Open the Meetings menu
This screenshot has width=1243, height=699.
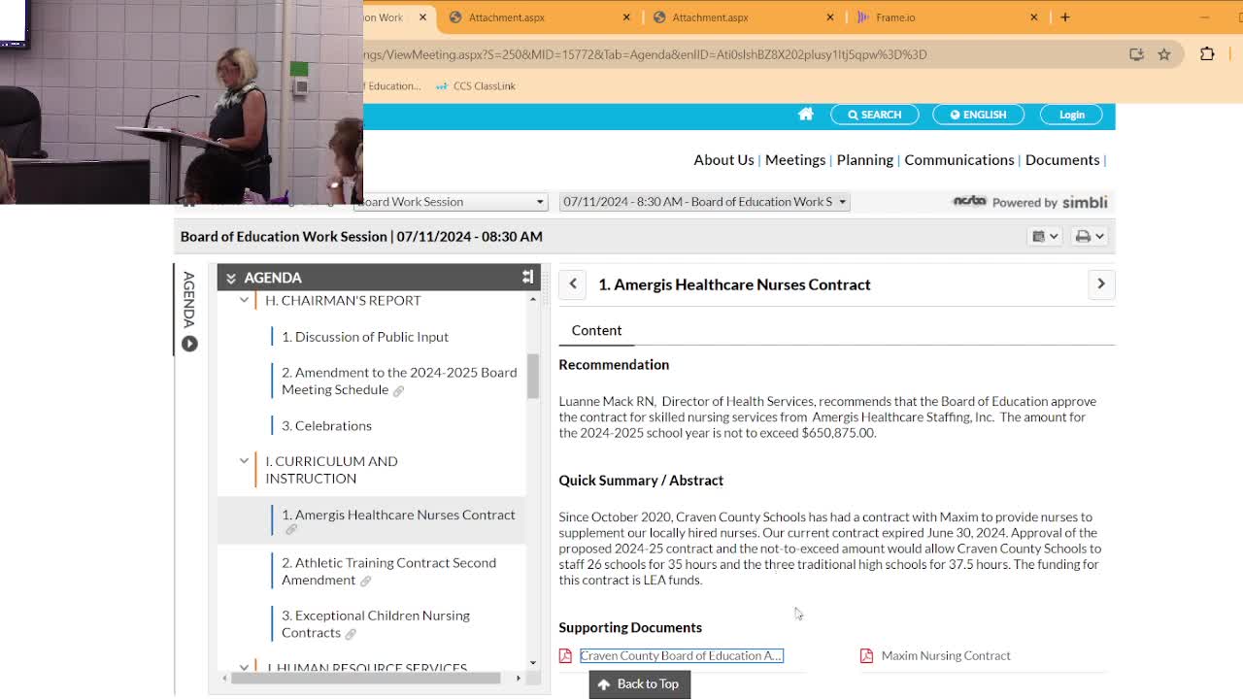(795, 160)
